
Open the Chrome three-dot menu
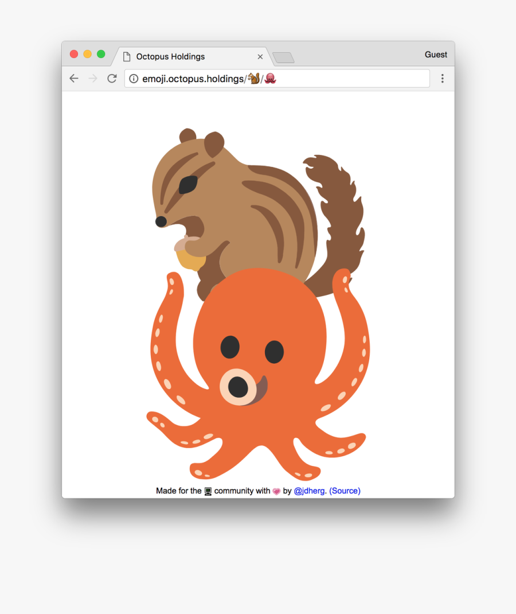pos(443,78)
